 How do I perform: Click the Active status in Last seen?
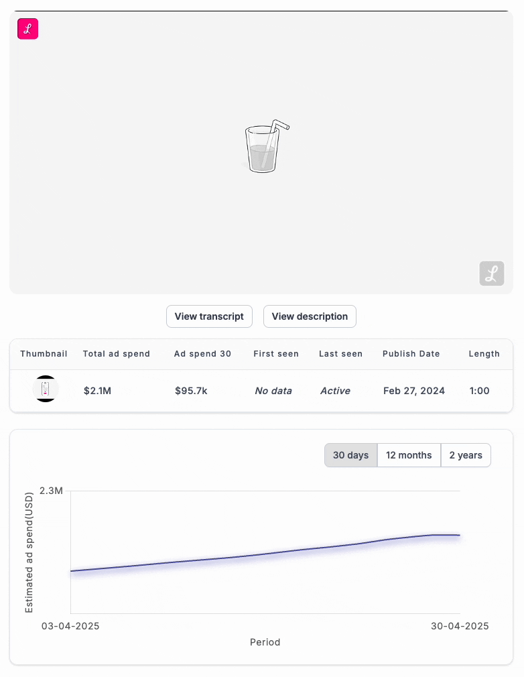335,391
